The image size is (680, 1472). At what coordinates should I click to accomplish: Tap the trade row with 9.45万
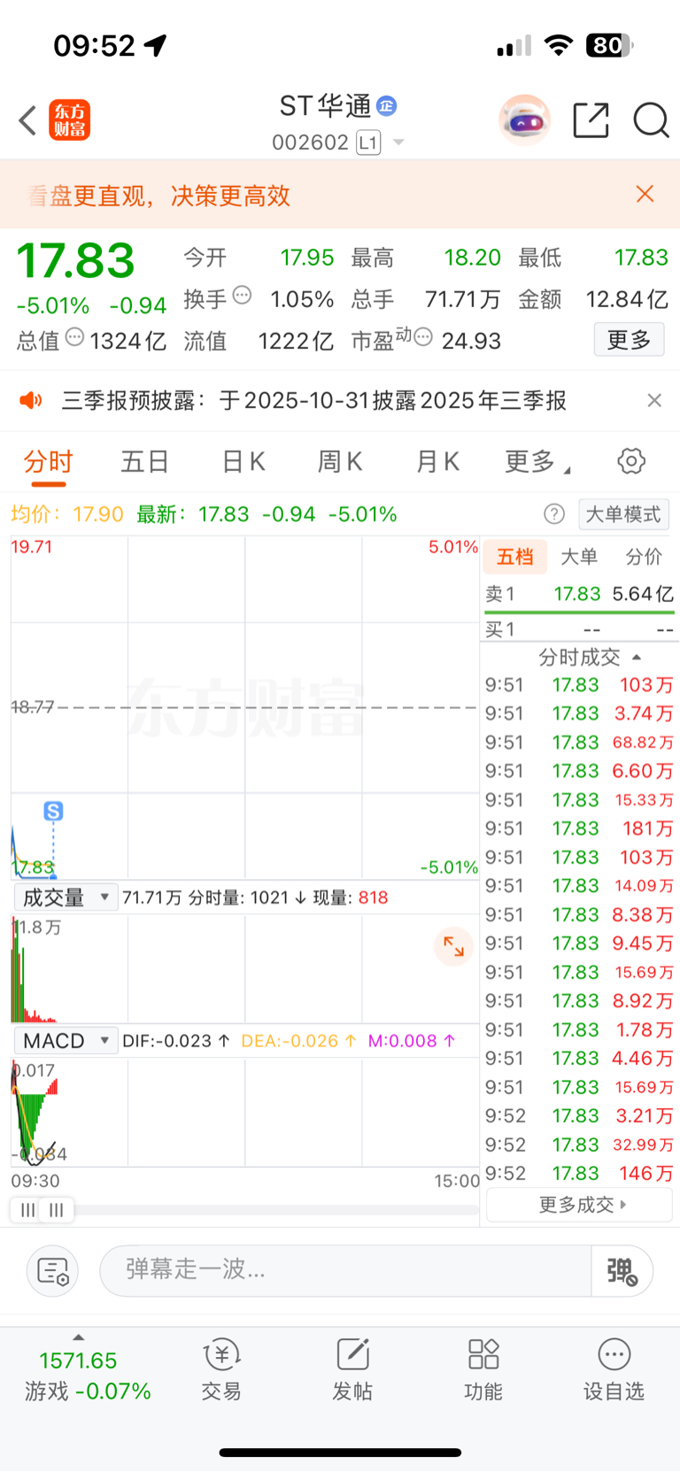point(579,944)
